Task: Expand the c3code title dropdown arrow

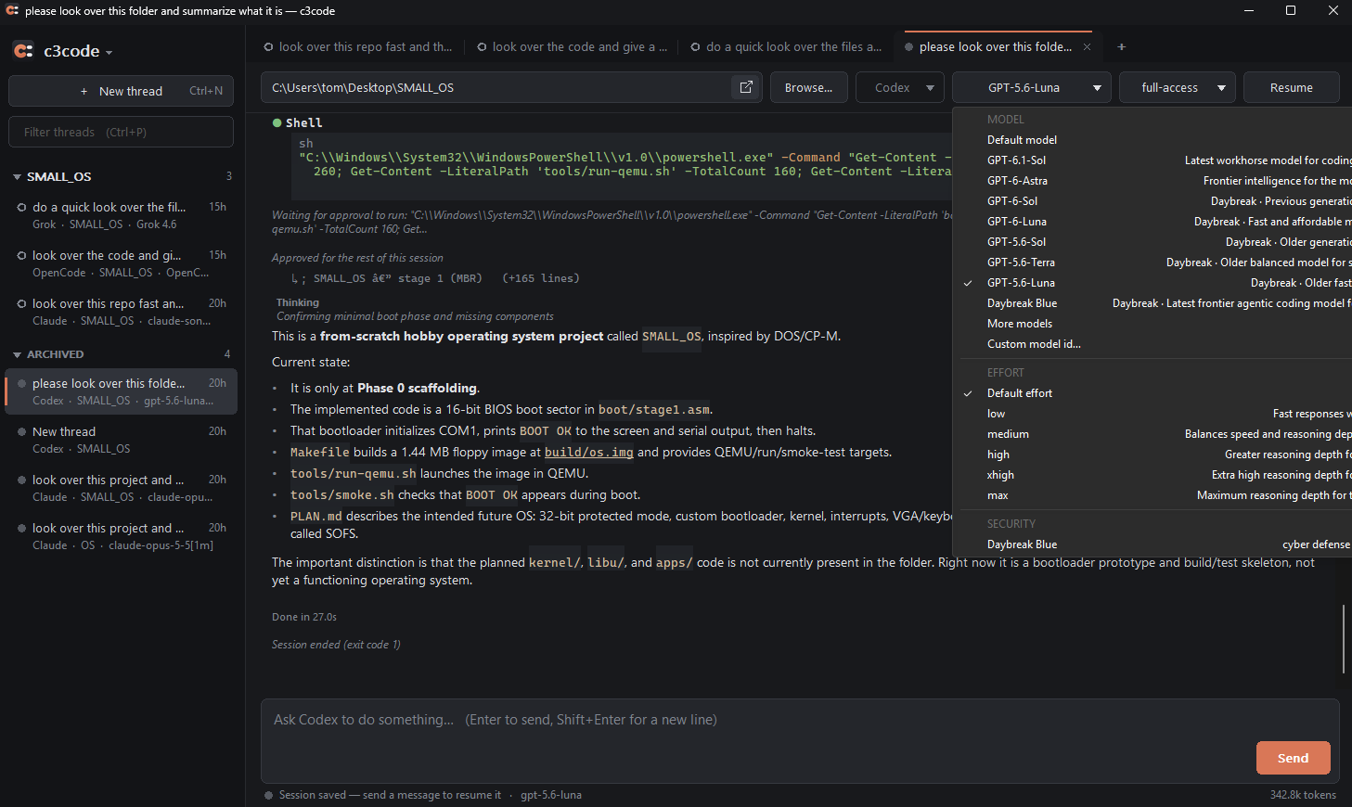Action: pos(109,53)
